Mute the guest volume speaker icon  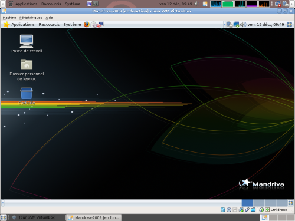click(x=243, y=24)
